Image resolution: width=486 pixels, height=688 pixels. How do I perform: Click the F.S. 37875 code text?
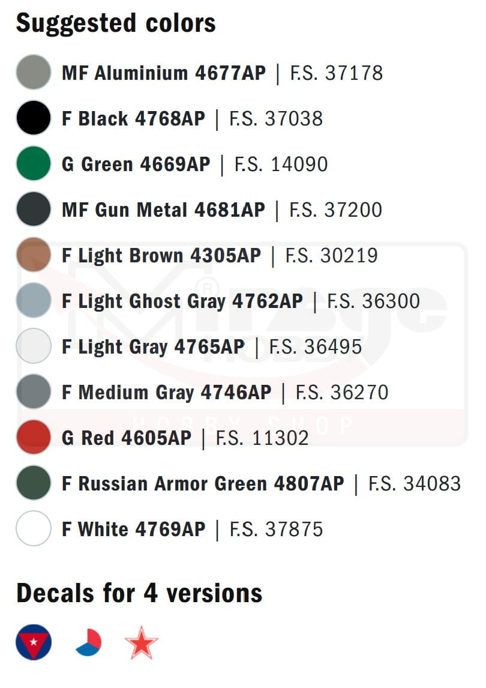click(276, 530)
